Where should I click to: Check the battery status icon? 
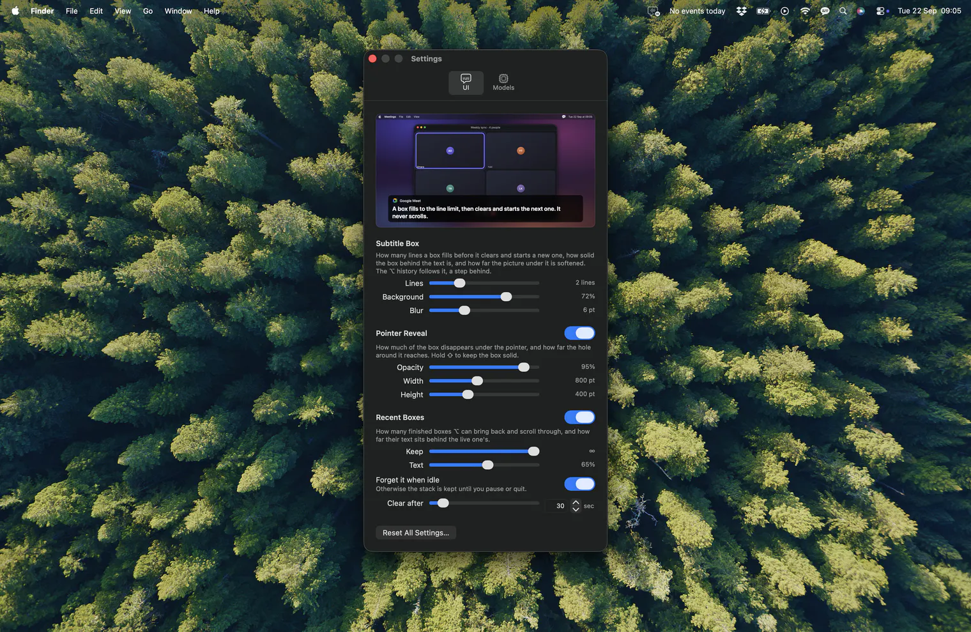pos(763,11)
